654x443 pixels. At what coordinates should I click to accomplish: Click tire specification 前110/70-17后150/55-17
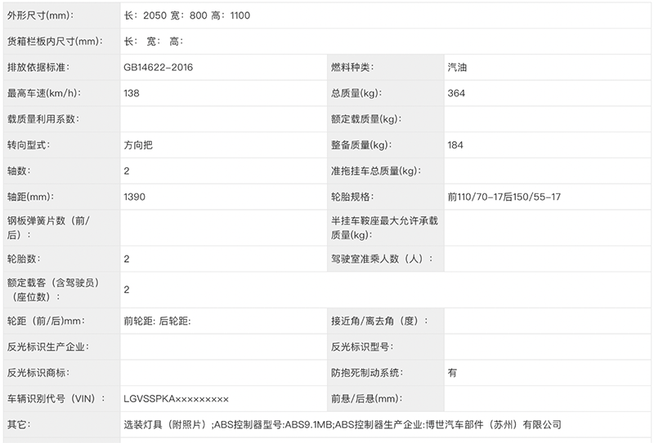(504, 197)
